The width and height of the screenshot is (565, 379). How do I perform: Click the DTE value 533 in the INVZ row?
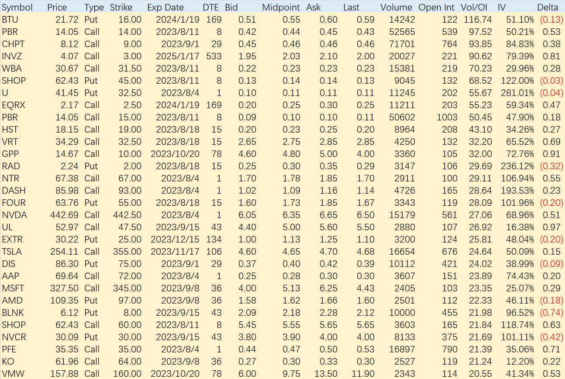pos(214,56)
